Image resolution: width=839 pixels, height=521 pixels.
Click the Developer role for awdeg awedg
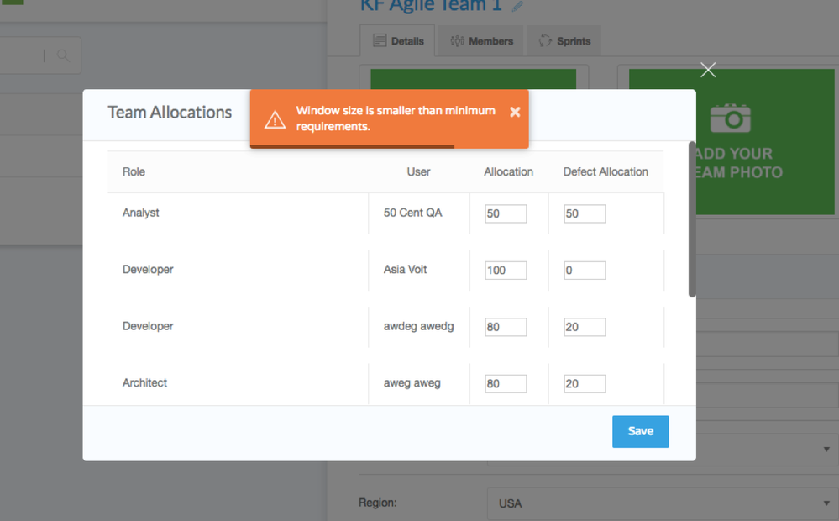point(148,326)
